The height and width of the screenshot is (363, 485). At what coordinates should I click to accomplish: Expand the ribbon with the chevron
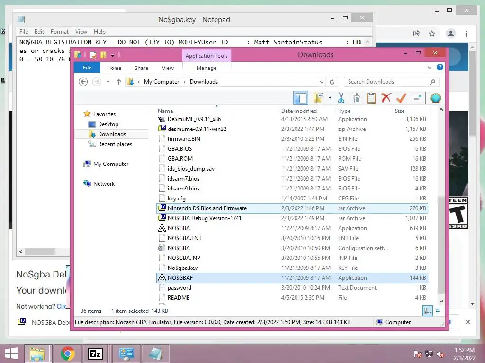click(x=429, y=67)
